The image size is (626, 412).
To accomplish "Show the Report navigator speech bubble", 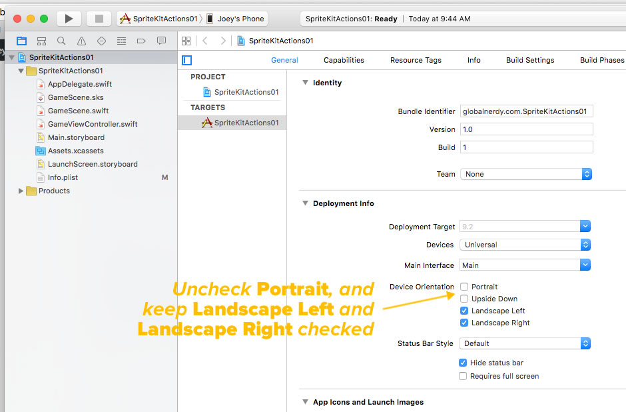I will (161, 41).
